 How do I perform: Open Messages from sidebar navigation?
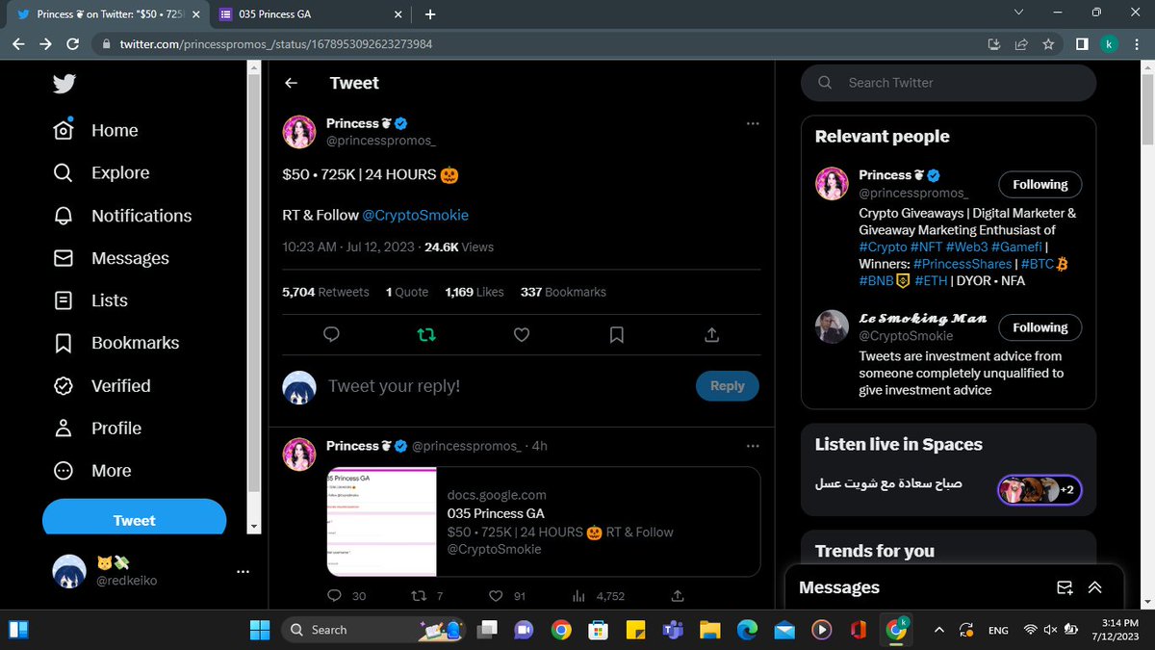[111, 258]
